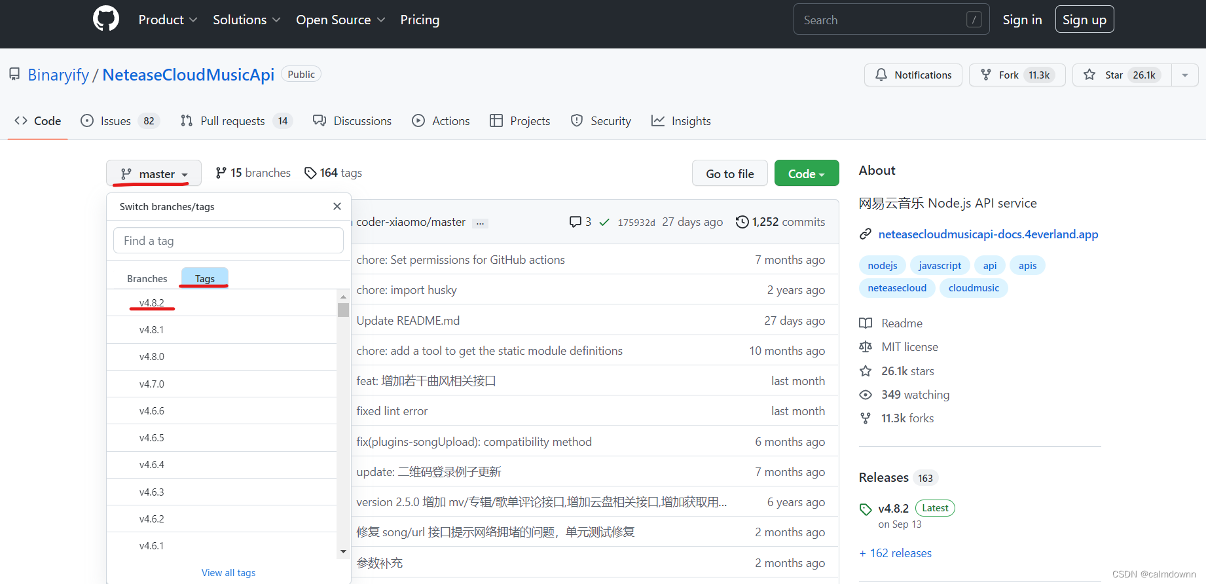Open the commit comments icon showing 3
1206x584 pixels.
coord(580,222)
